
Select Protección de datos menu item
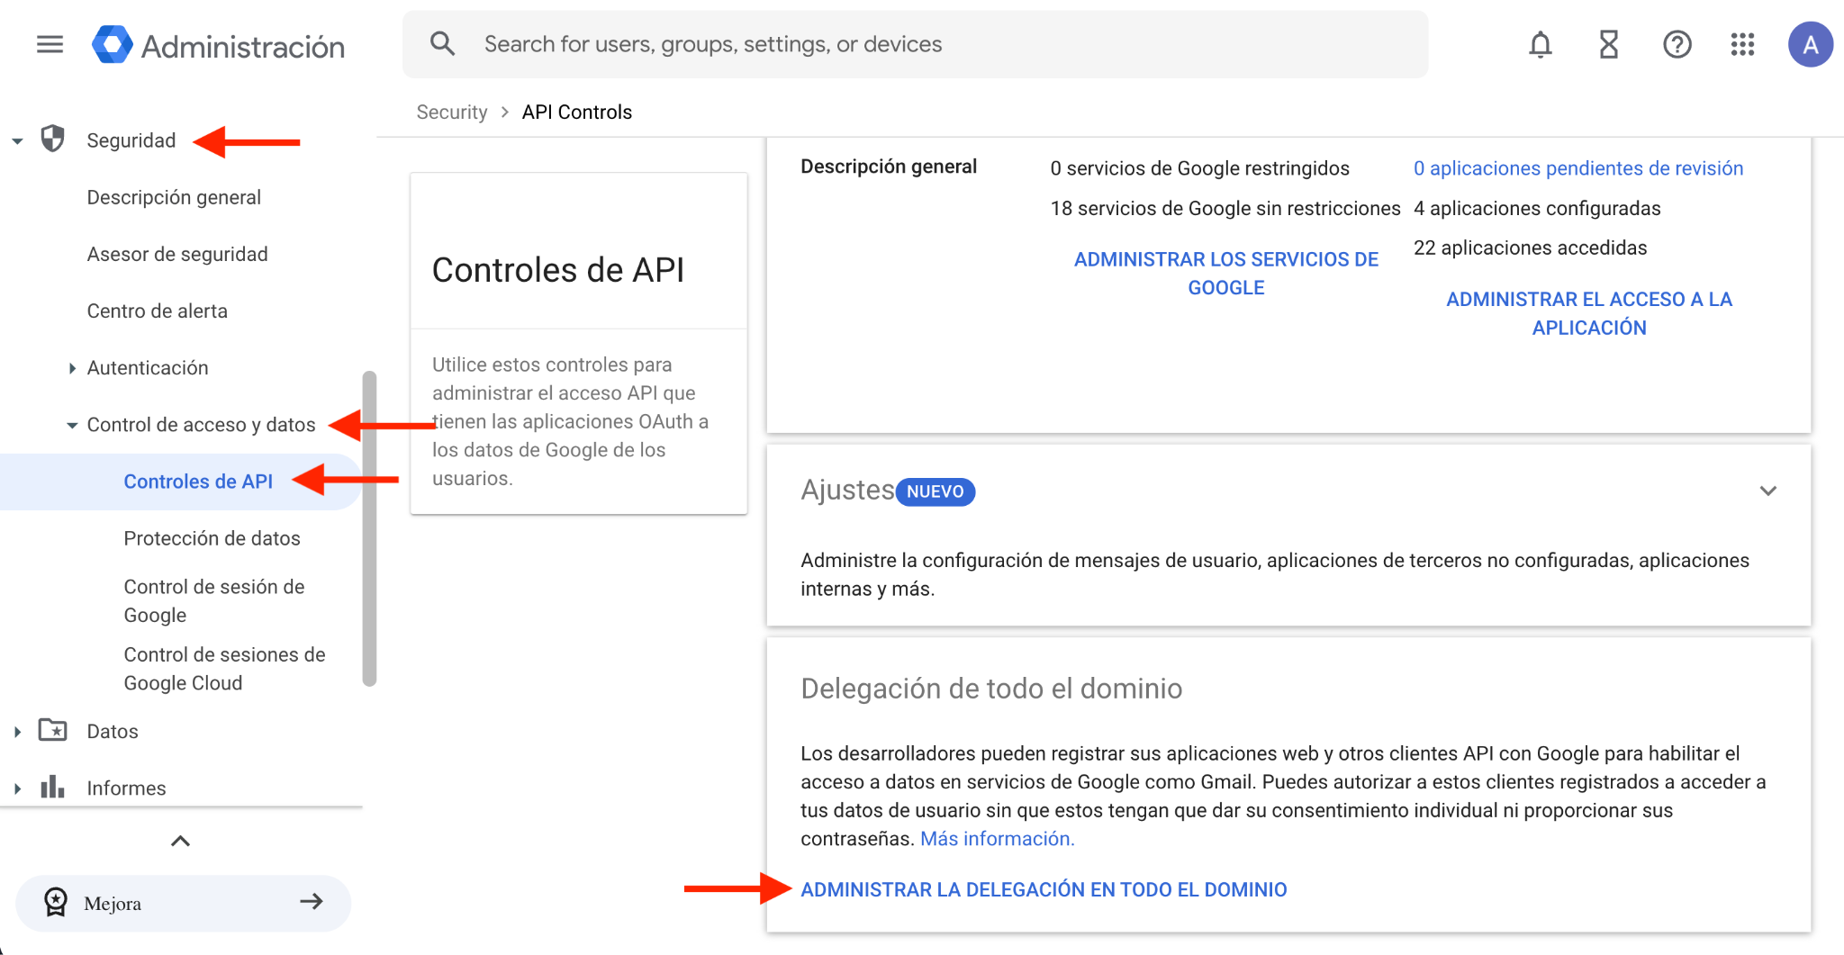pyautogui.click(x=212, y=538)
